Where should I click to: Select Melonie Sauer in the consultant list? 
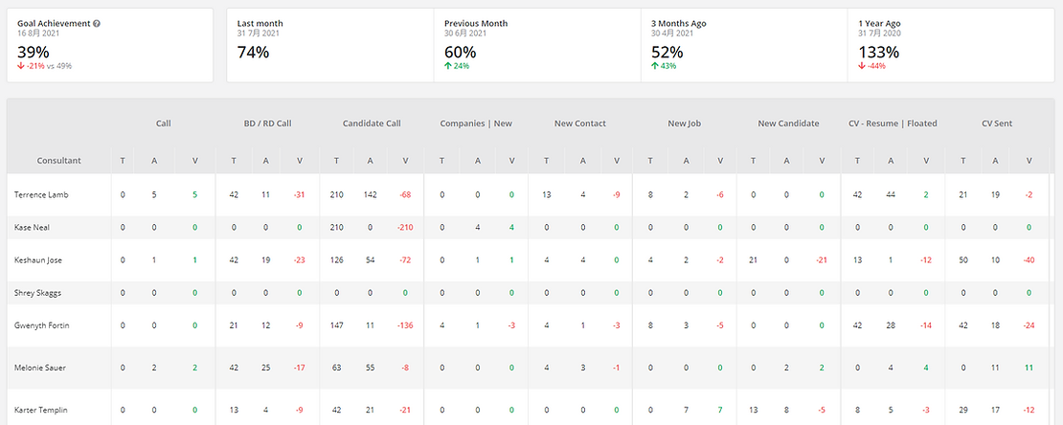39,367
